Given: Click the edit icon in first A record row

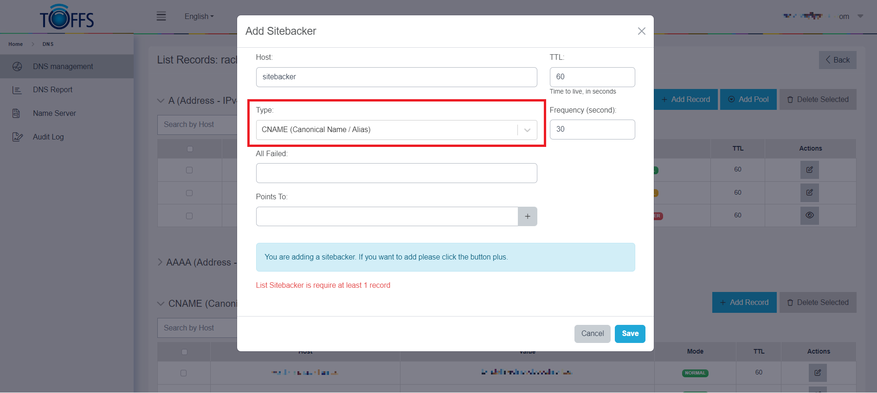Looking at the screenshot, I should click(x=809, y=170).
